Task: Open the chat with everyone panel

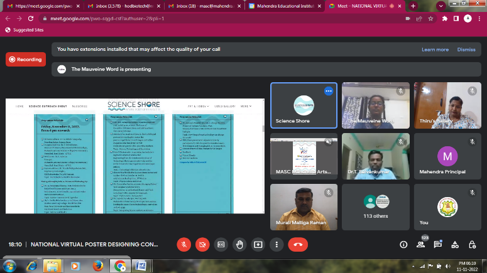Action: click(438, 244)
